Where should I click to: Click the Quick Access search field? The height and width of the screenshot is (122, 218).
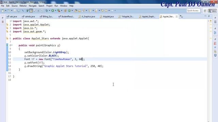point(193,11)
